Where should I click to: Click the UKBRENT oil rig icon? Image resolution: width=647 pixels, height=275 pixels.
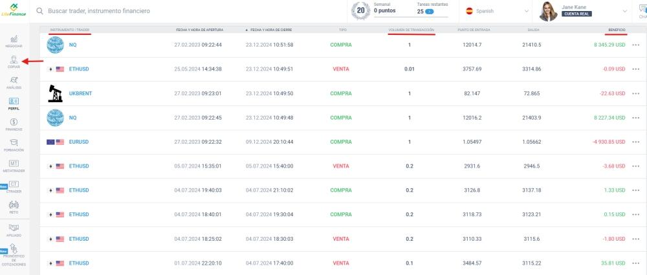[x=55, y=93]
